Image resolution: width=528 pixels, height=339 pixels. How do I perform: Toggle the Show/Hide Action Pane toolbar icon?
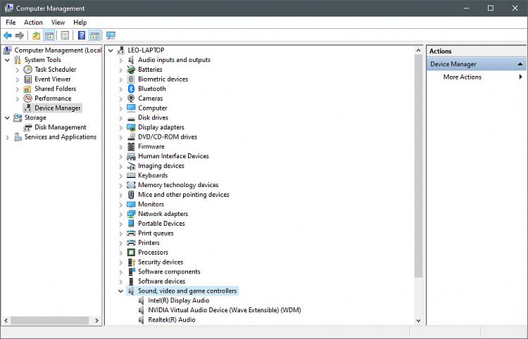94,35
